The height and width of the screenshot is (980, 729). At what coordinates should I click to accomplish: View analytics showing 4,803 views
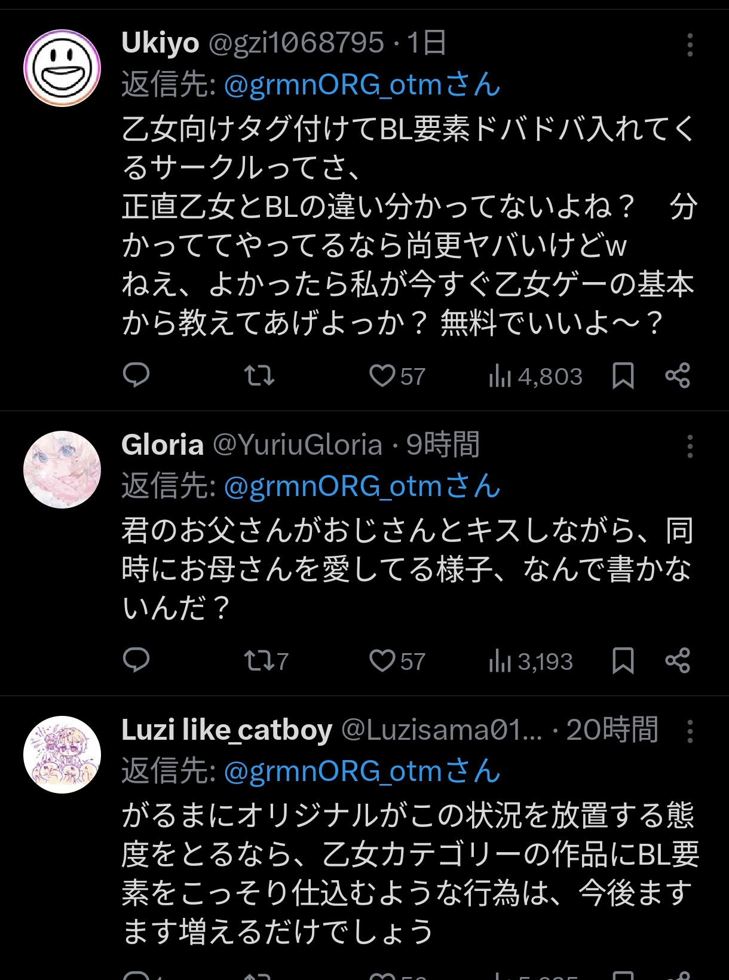pos(535,376)
